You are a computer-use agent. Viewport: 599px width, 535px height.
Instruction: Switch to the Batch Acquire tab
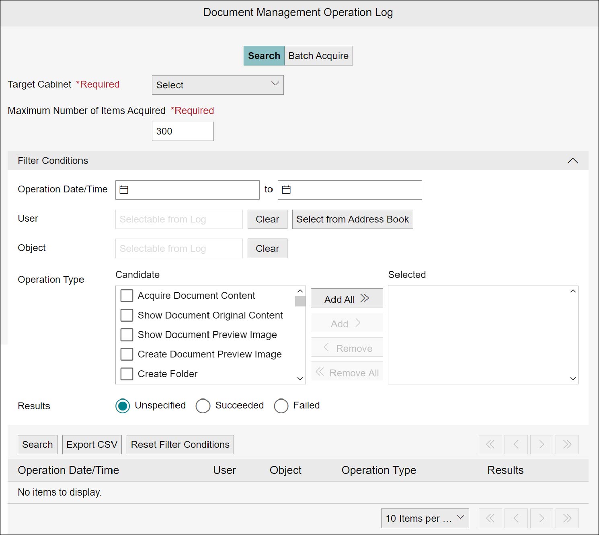(x=318, y=56)
